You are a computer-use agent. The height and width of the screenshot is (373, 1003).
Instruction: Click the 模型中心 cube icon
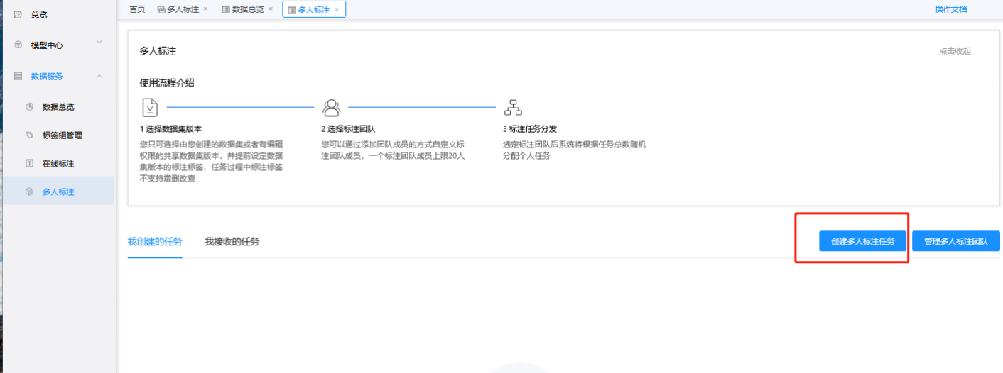(18, 45)
